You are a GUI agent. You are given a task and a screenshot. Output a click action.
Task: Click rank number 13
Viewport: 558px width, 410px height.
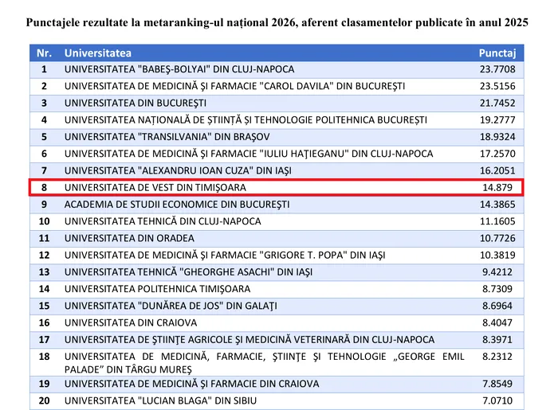[x=44, y=272]
